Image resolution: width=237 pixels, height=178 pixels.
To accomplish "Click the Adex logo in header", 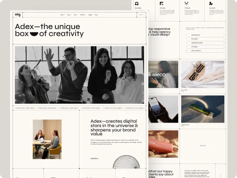I will pos(18,15).
